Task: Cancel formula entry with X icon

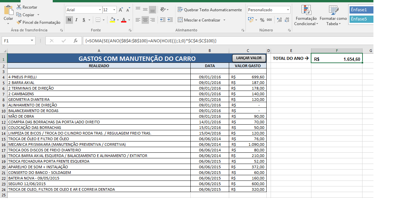Action: [52, 41]
